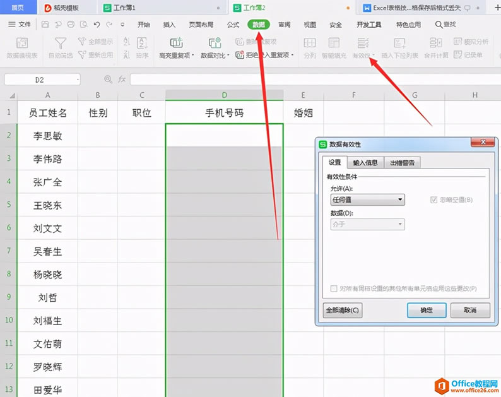Click the 数据透视表 pivot table icon
The image size is (501, 397).
(x=22, y=42)
